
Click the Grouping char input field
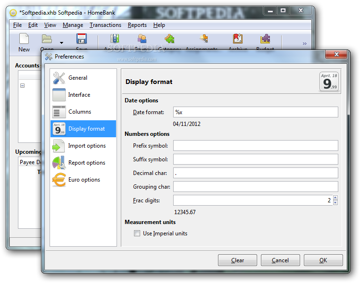point(256,187)
